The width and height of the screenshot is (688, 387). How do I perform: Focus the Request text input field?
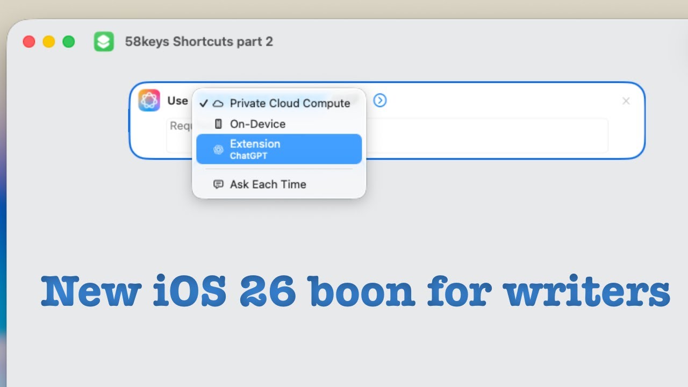387,135
